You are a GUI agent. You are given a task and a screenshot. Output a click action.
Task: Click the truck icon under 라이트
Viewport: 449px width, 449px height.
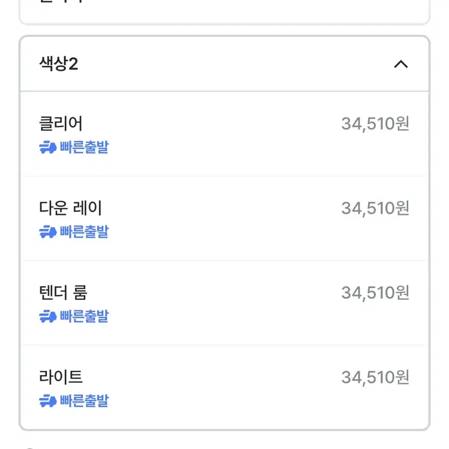click(48, 400)
